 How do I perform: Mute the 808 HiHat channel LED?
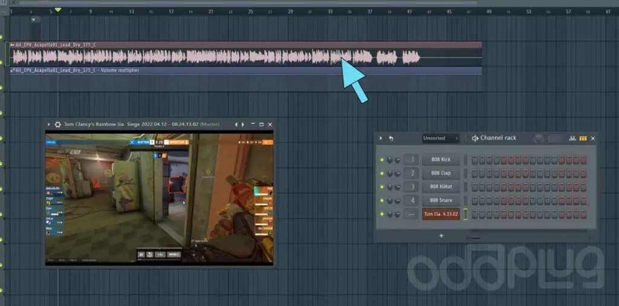(382, 187)
